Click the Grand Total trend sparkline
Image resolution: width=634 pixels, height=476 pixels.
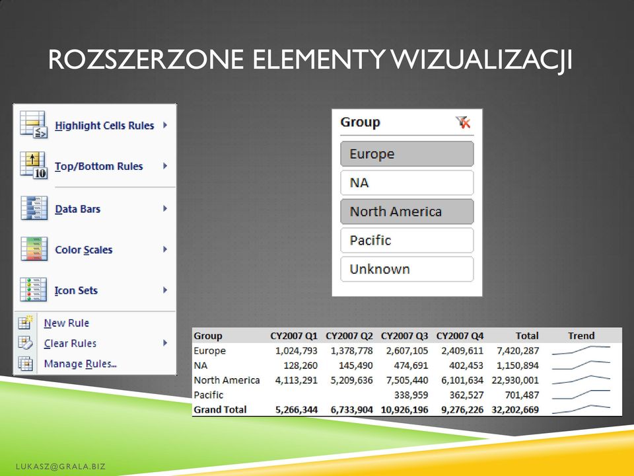[581, 409]
